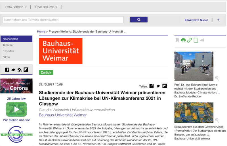Open the Erste Schritte dropdown menu
227x146 pixels.
[16, 7]
